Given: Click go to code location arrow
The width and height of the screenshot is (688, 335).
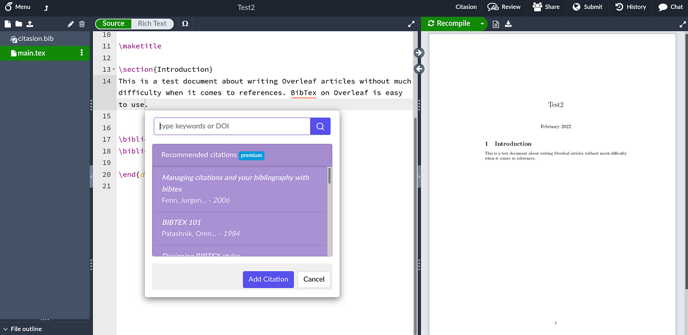Looking at the screenshot, I should pos(419,69).
